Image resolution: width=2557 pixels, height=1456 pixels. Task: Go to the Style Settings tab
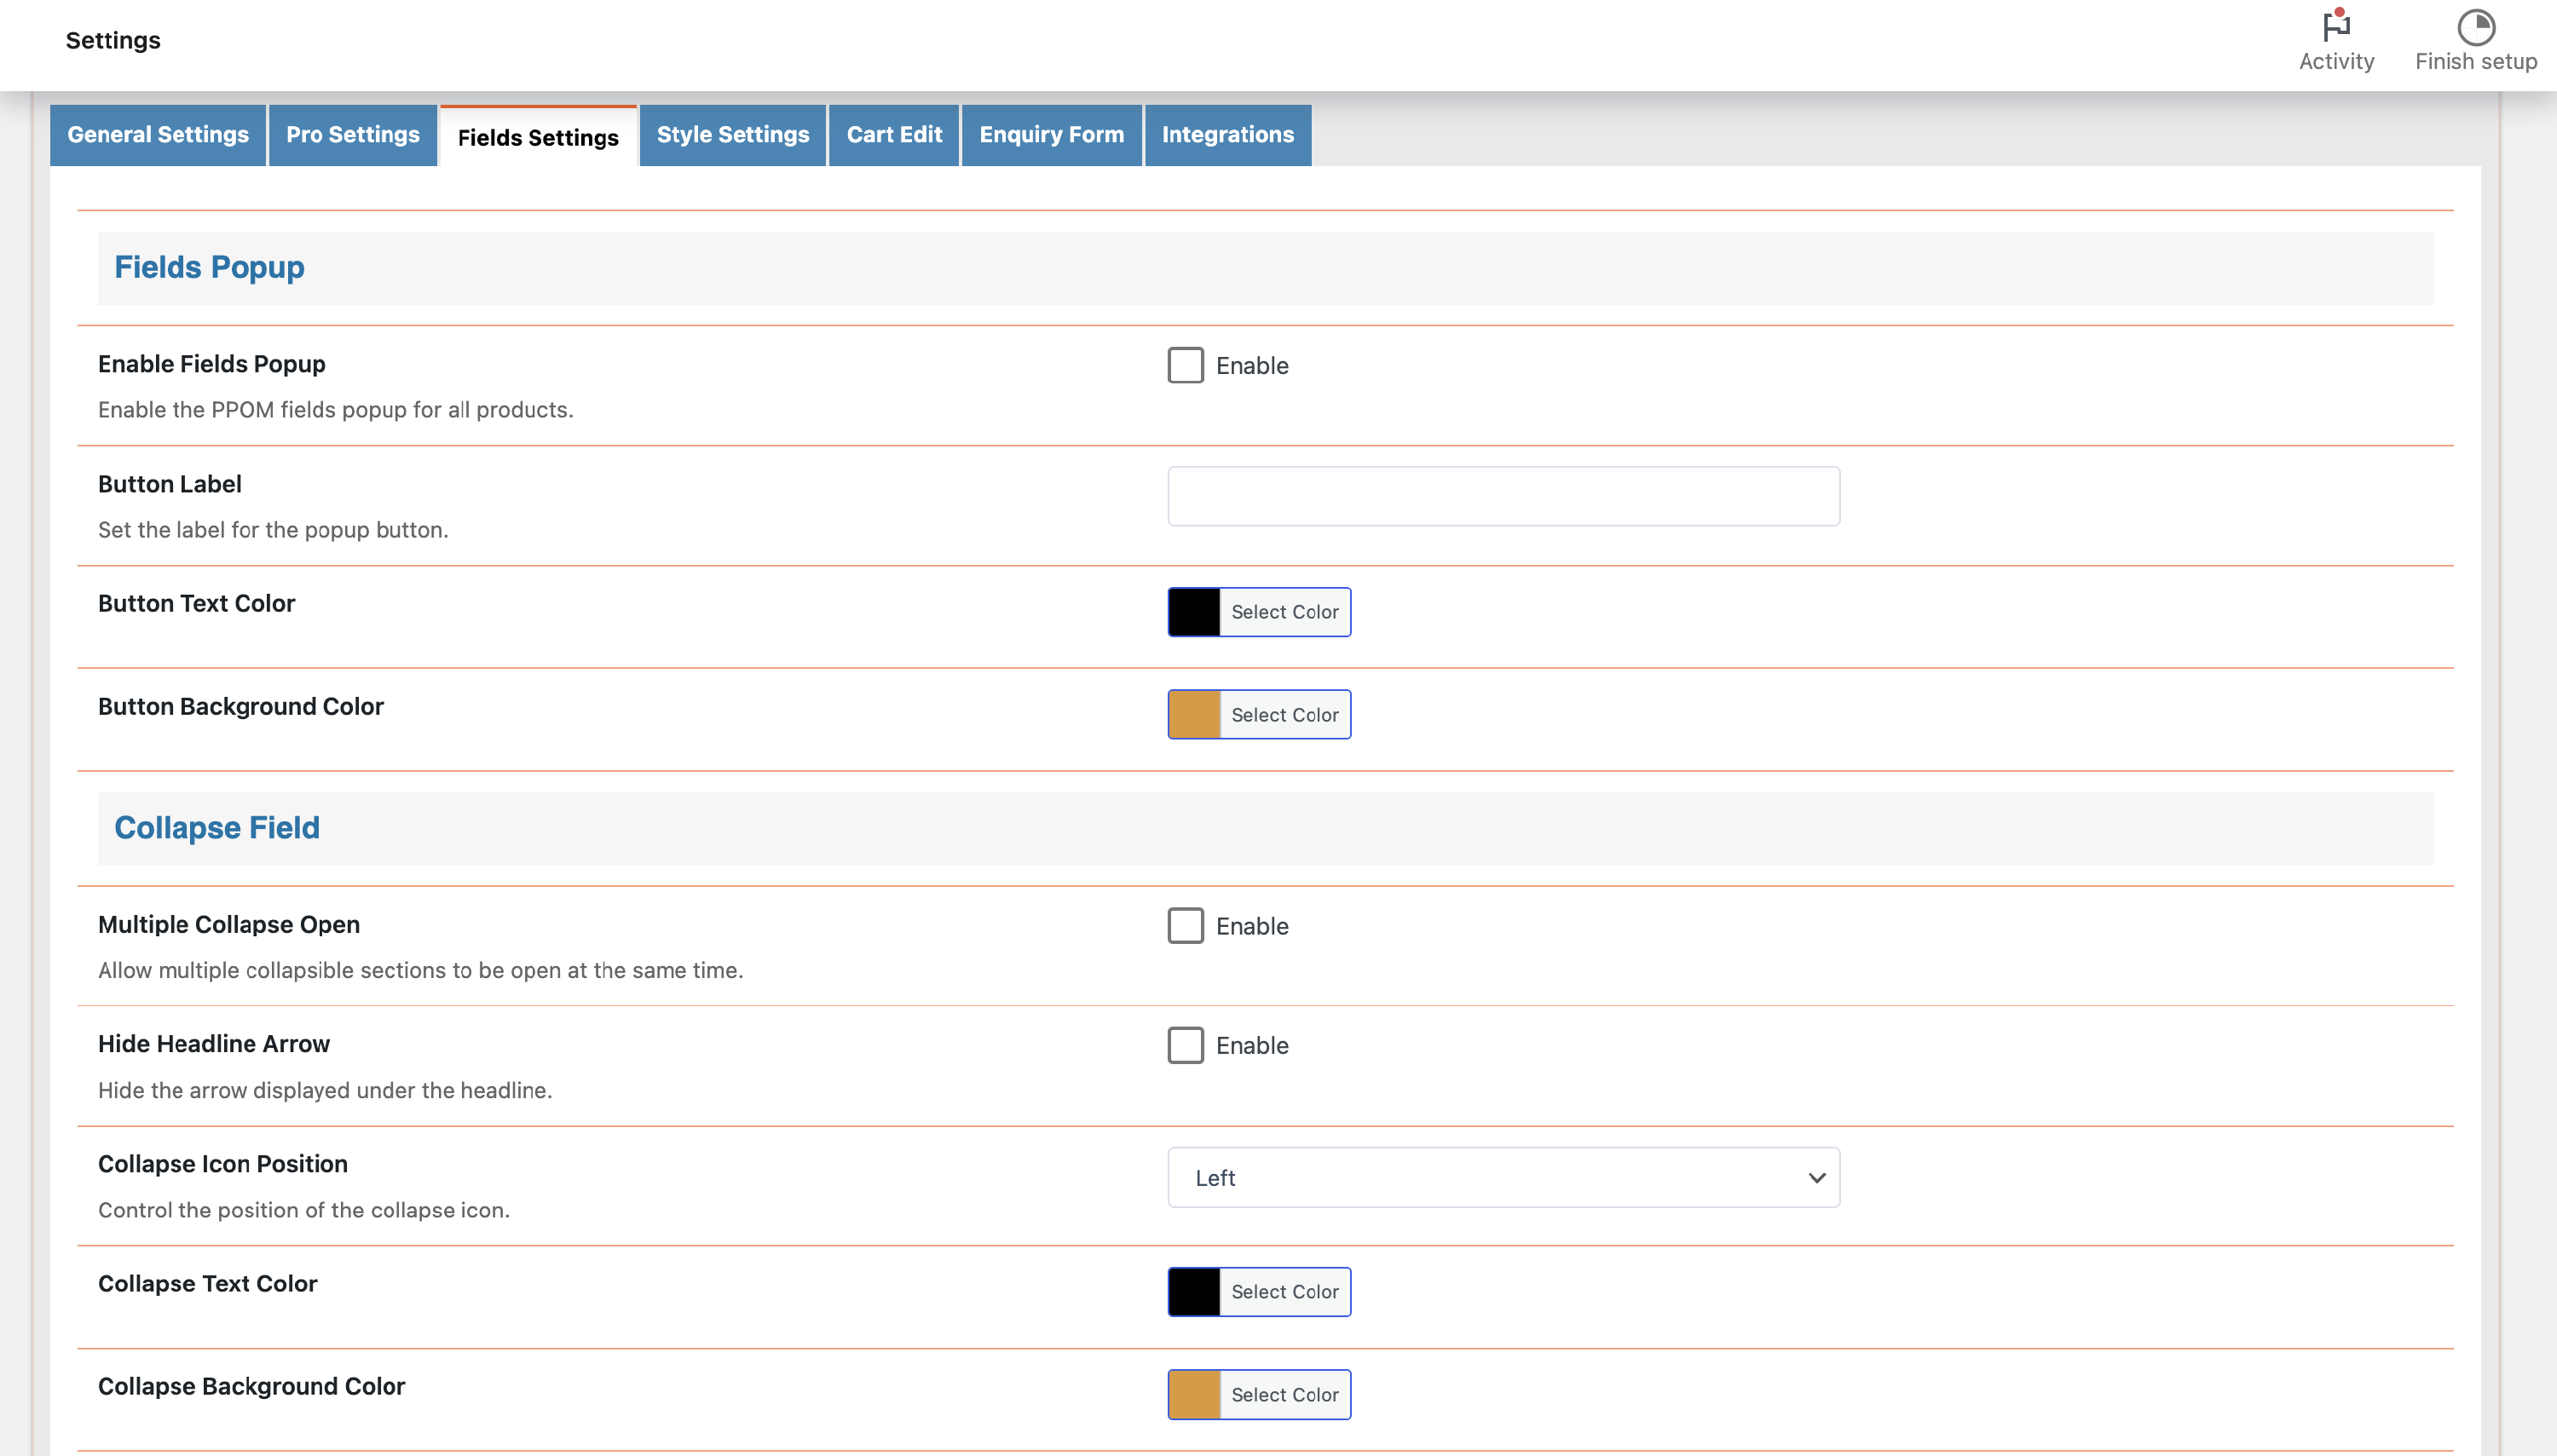(x=732, y=135)
